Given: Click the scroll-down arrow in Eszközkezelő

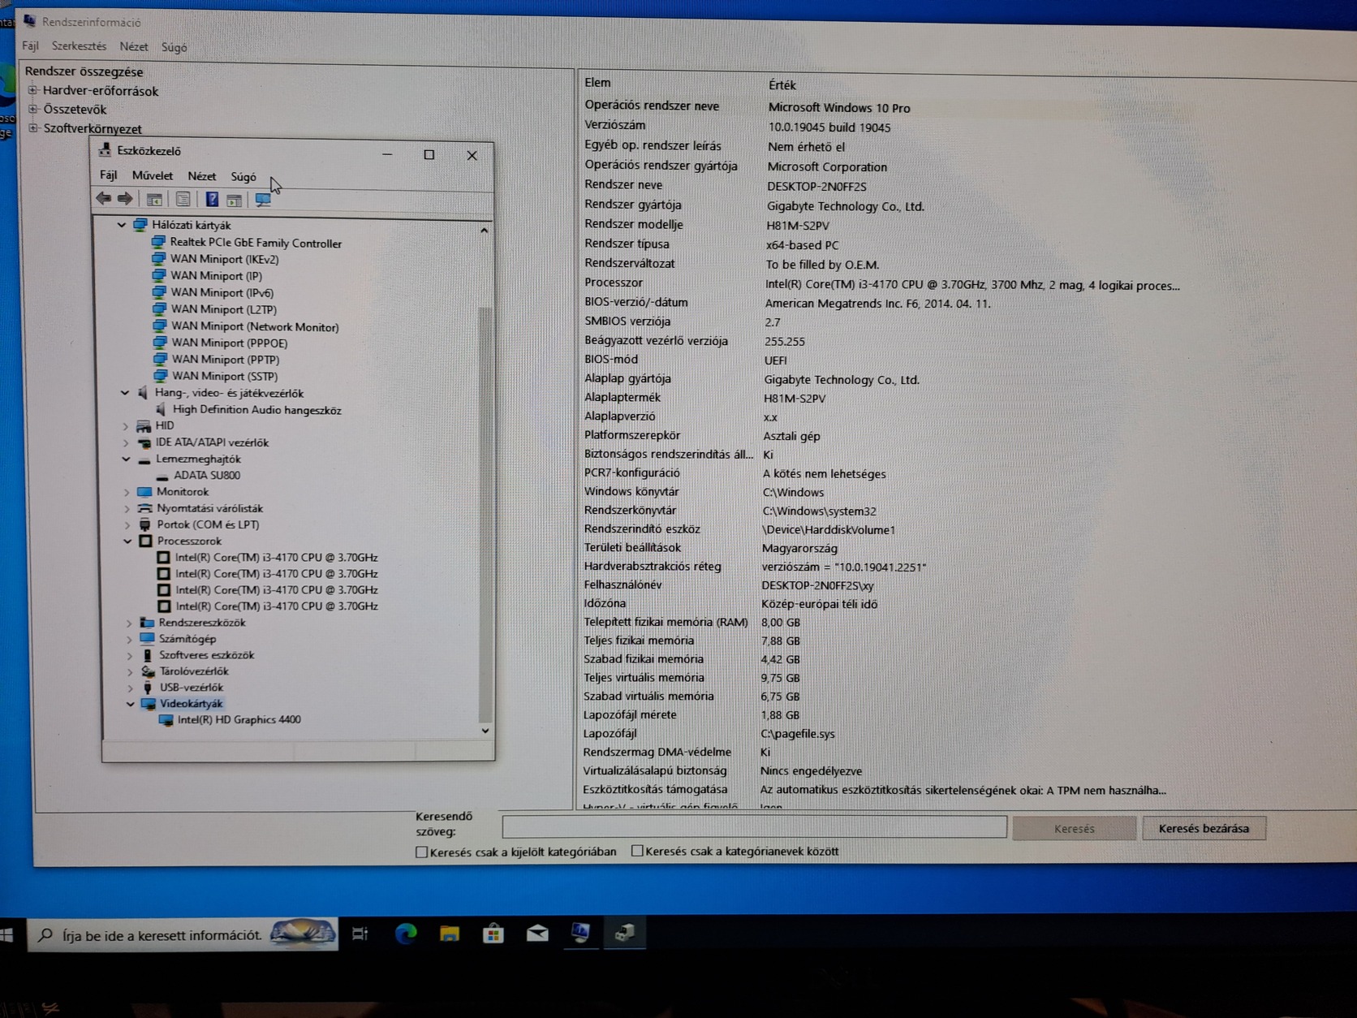Looking at the screenshot, I should click(485, 731).
